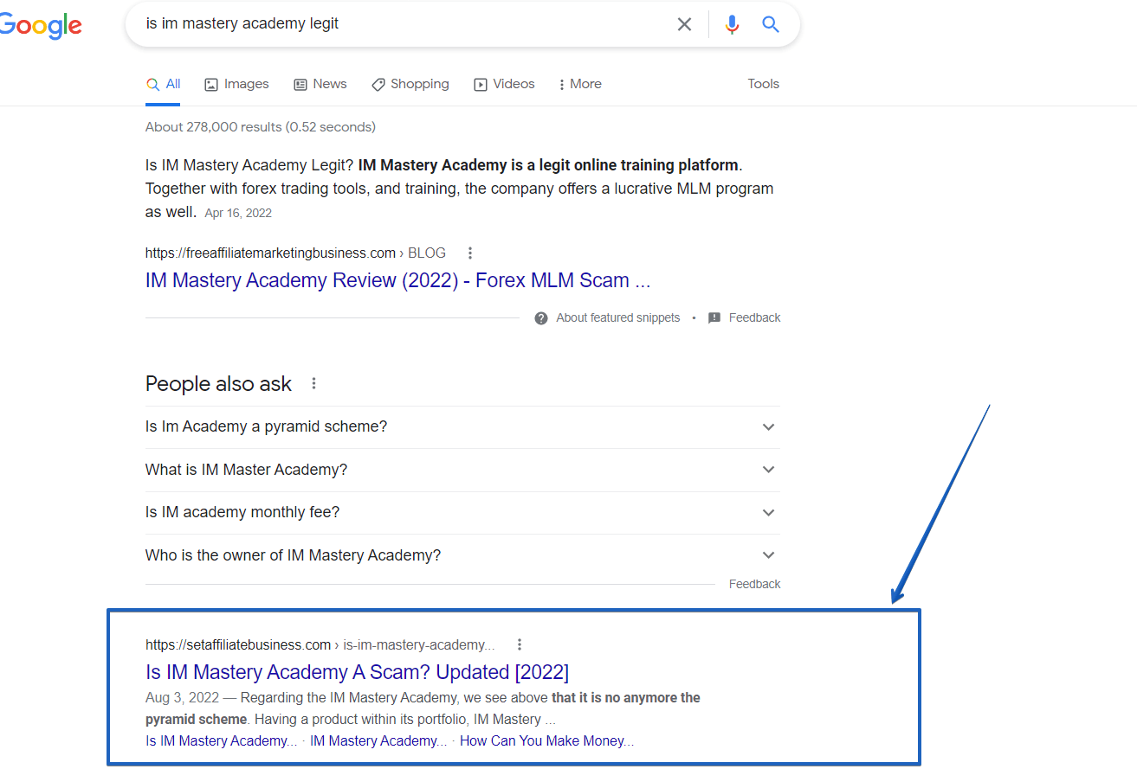Clear the search query with X icon
Image resolution: width=1137 pixels, height=769 pixels.
[x=684, y=24]
